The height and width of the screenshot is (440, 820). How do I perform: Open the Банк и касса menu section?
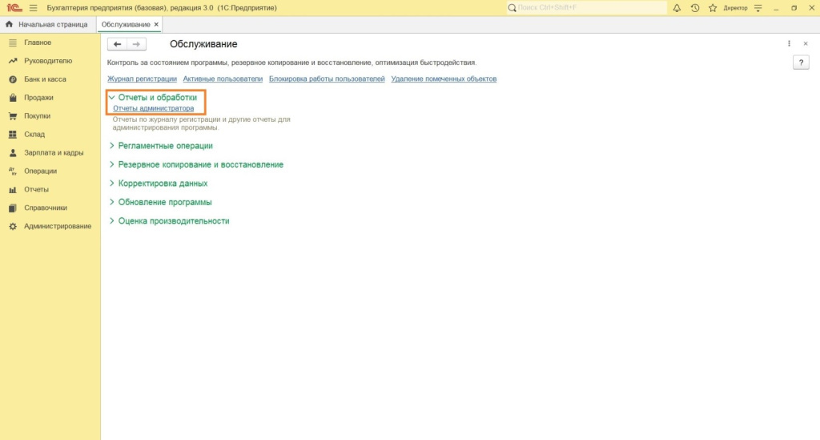[45, 79]
